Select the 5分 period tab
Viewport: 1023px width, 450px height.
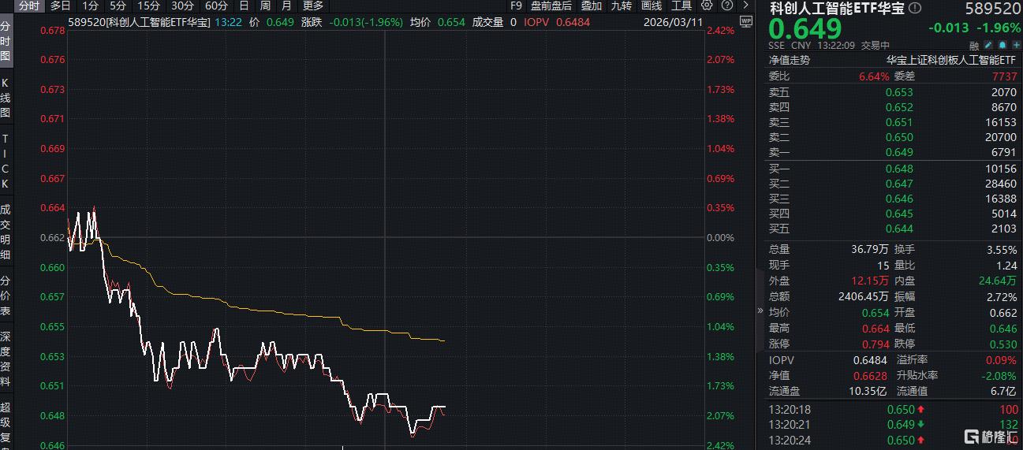coord(118,6)
